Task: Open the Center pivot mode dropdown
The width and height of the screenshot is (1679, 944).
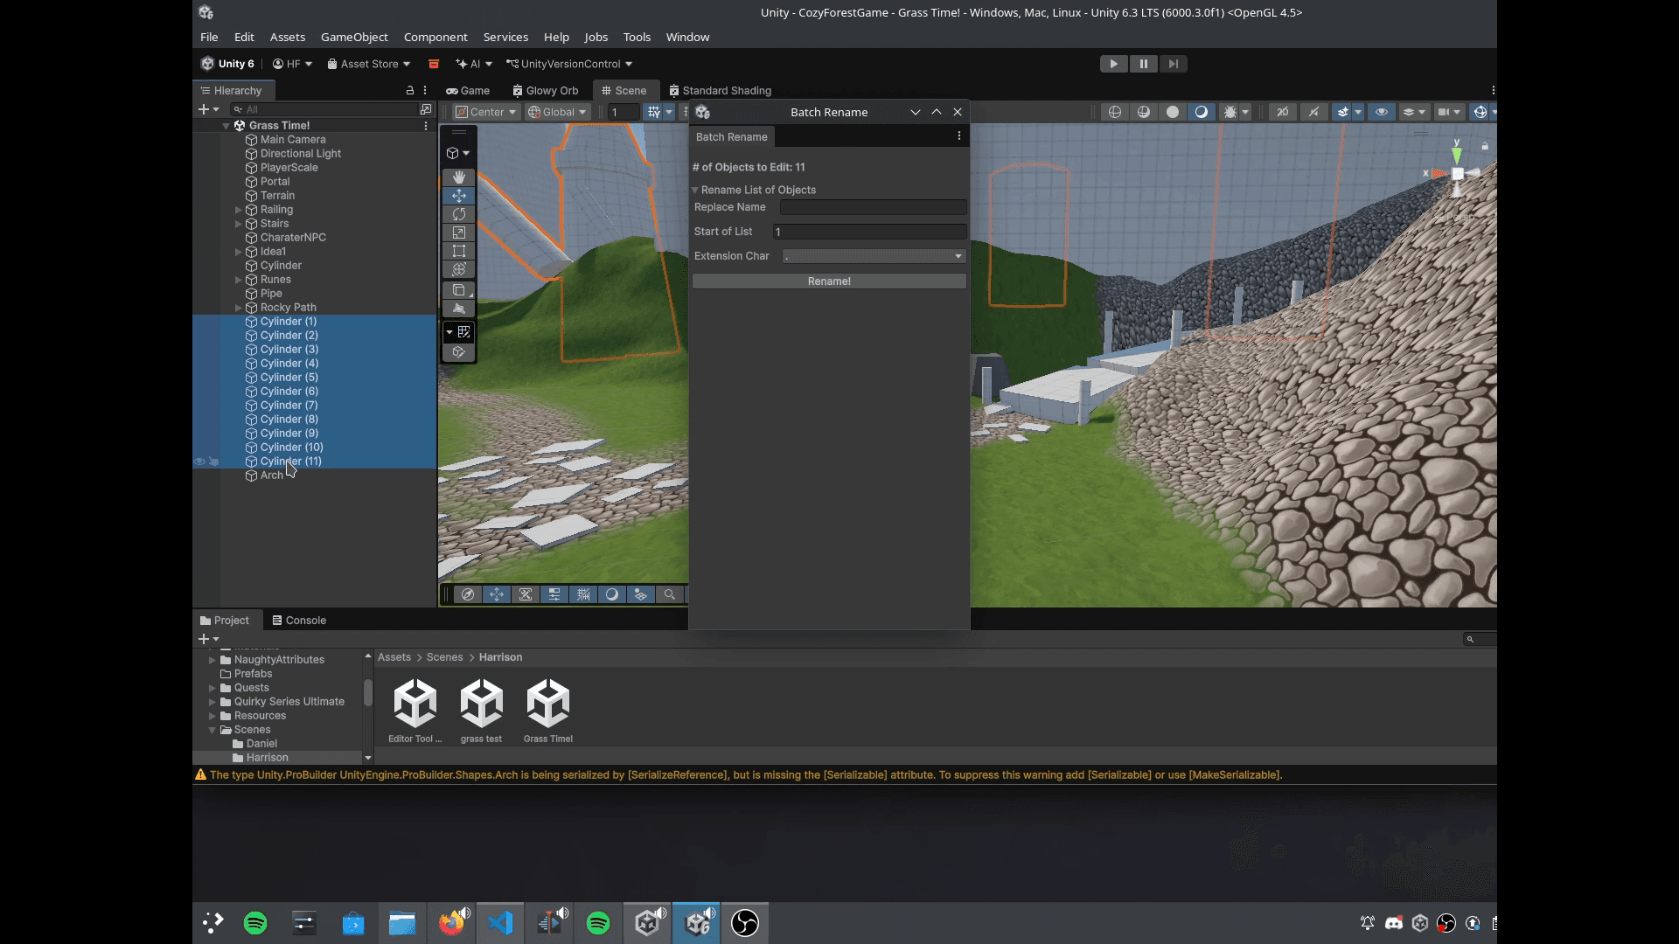Action: pyautogui.click(x=486, y=112)
